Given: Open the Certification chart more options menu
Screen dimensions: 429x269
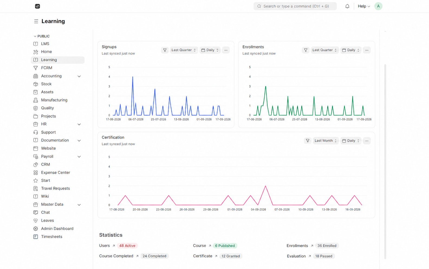Looking at the screenshot, I should 367,141.
